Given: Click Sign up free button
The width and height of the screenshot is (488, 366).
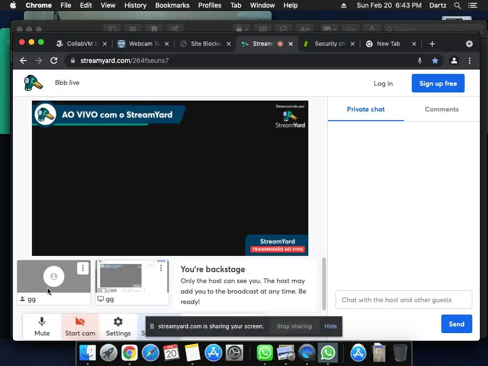Looking at the screenshot, I should tap(438, 83).
